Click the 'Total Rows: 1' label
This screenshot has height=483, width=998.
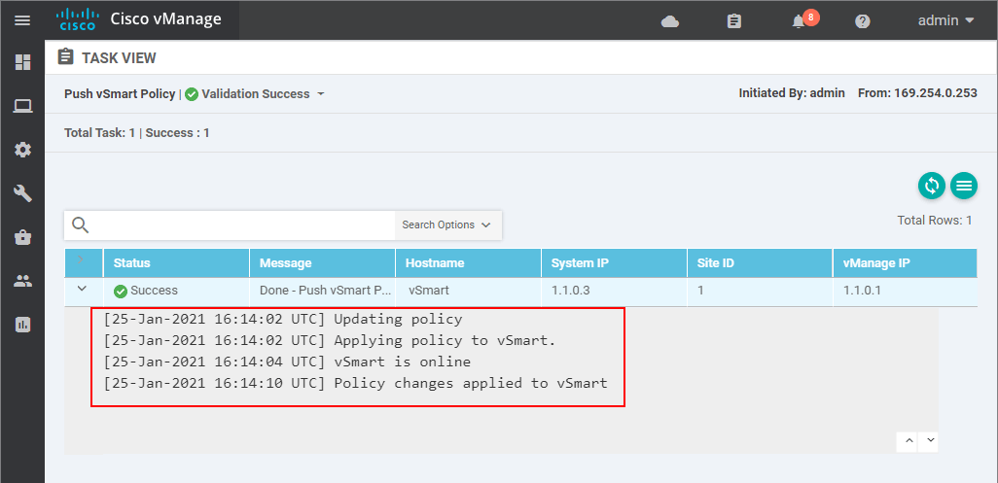tap(935, 221)
